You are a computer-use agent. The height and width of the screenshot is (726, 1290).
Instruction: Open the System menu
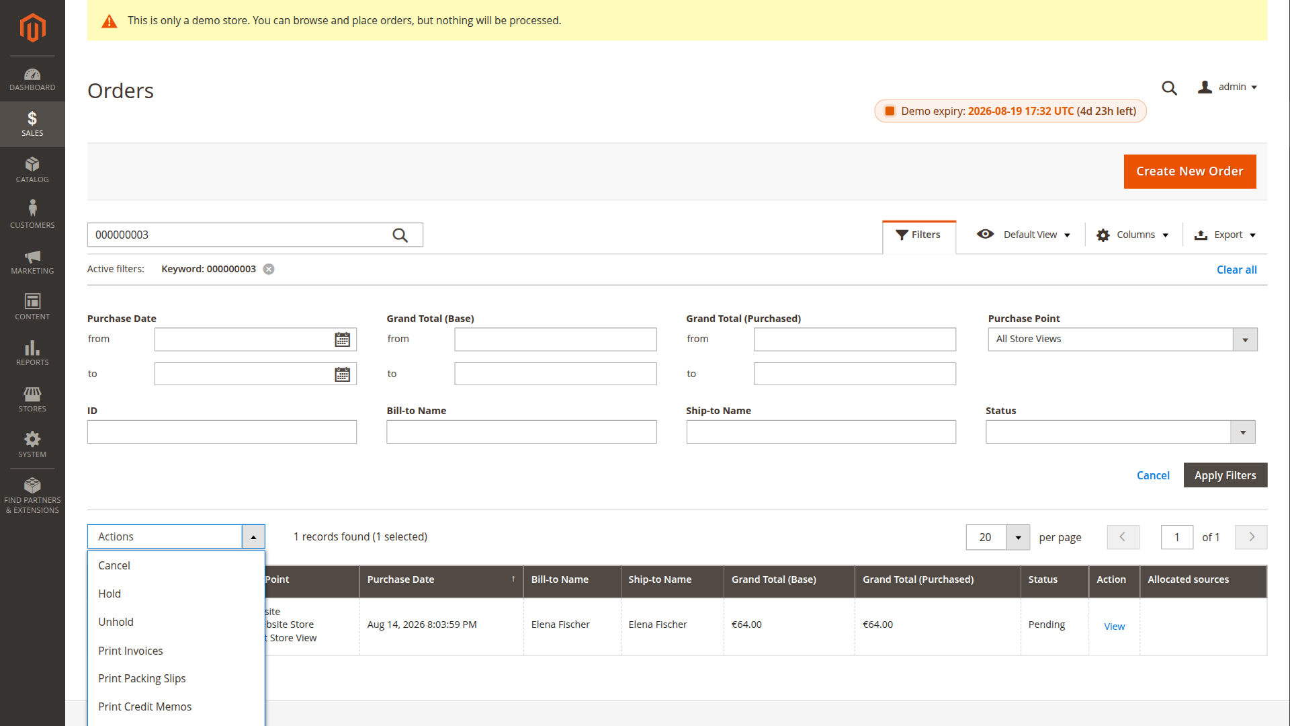(32, 445)
